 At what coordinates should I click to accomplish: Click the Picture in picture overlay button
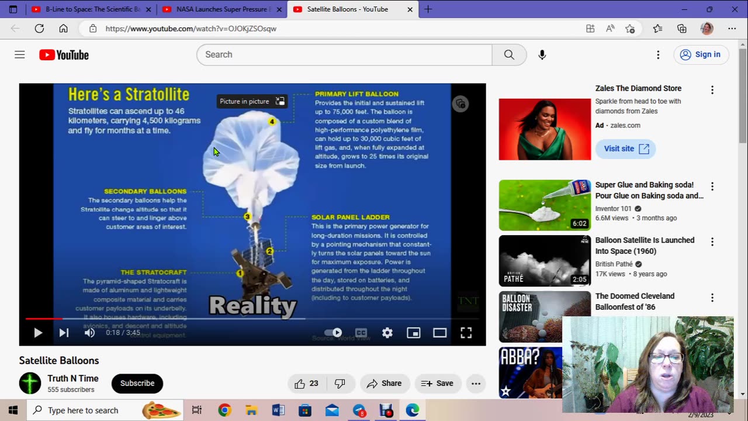(x=252, y=101)
